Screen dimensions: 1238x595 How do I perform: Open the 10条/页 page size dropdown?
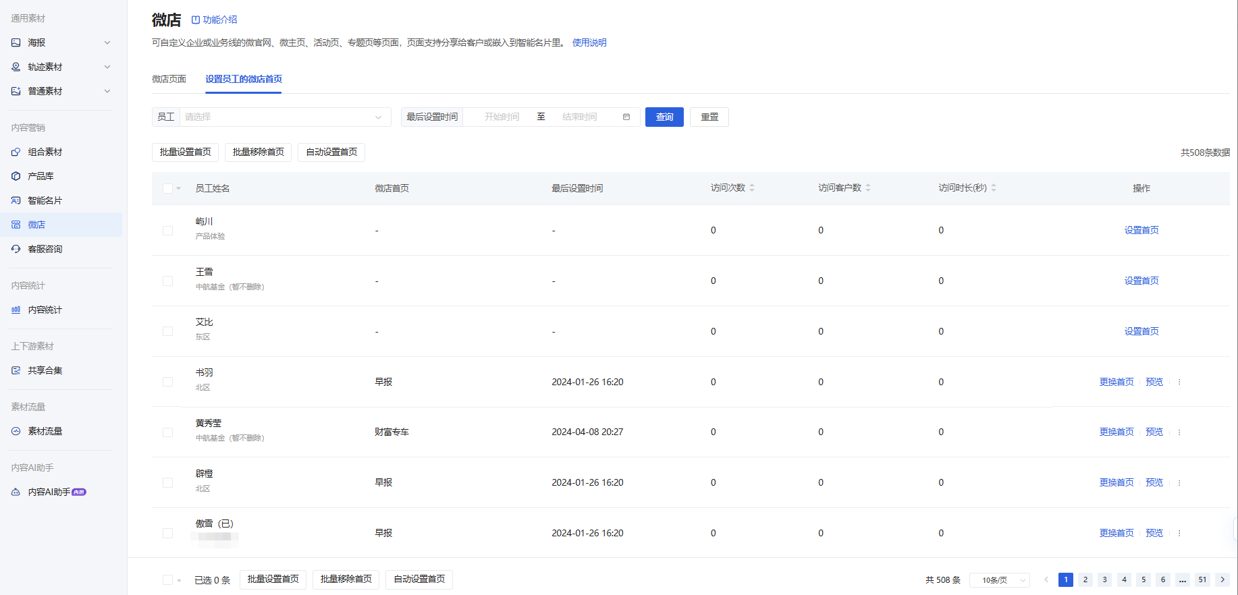pyautogui.click(x=999, y=580)
